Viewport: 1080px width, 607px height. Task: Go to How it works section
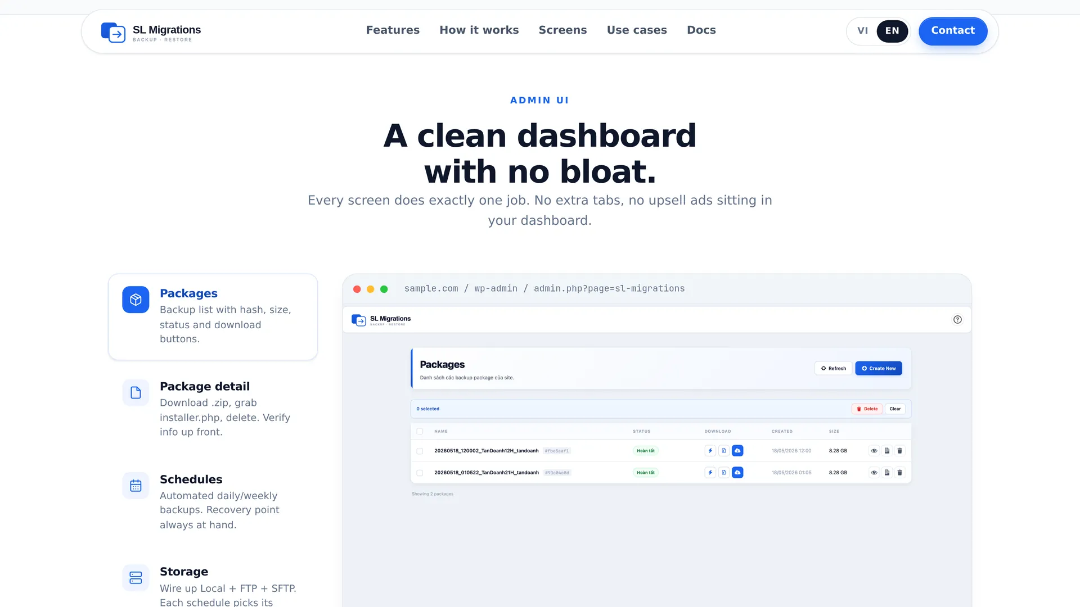(x=479, y=30)
